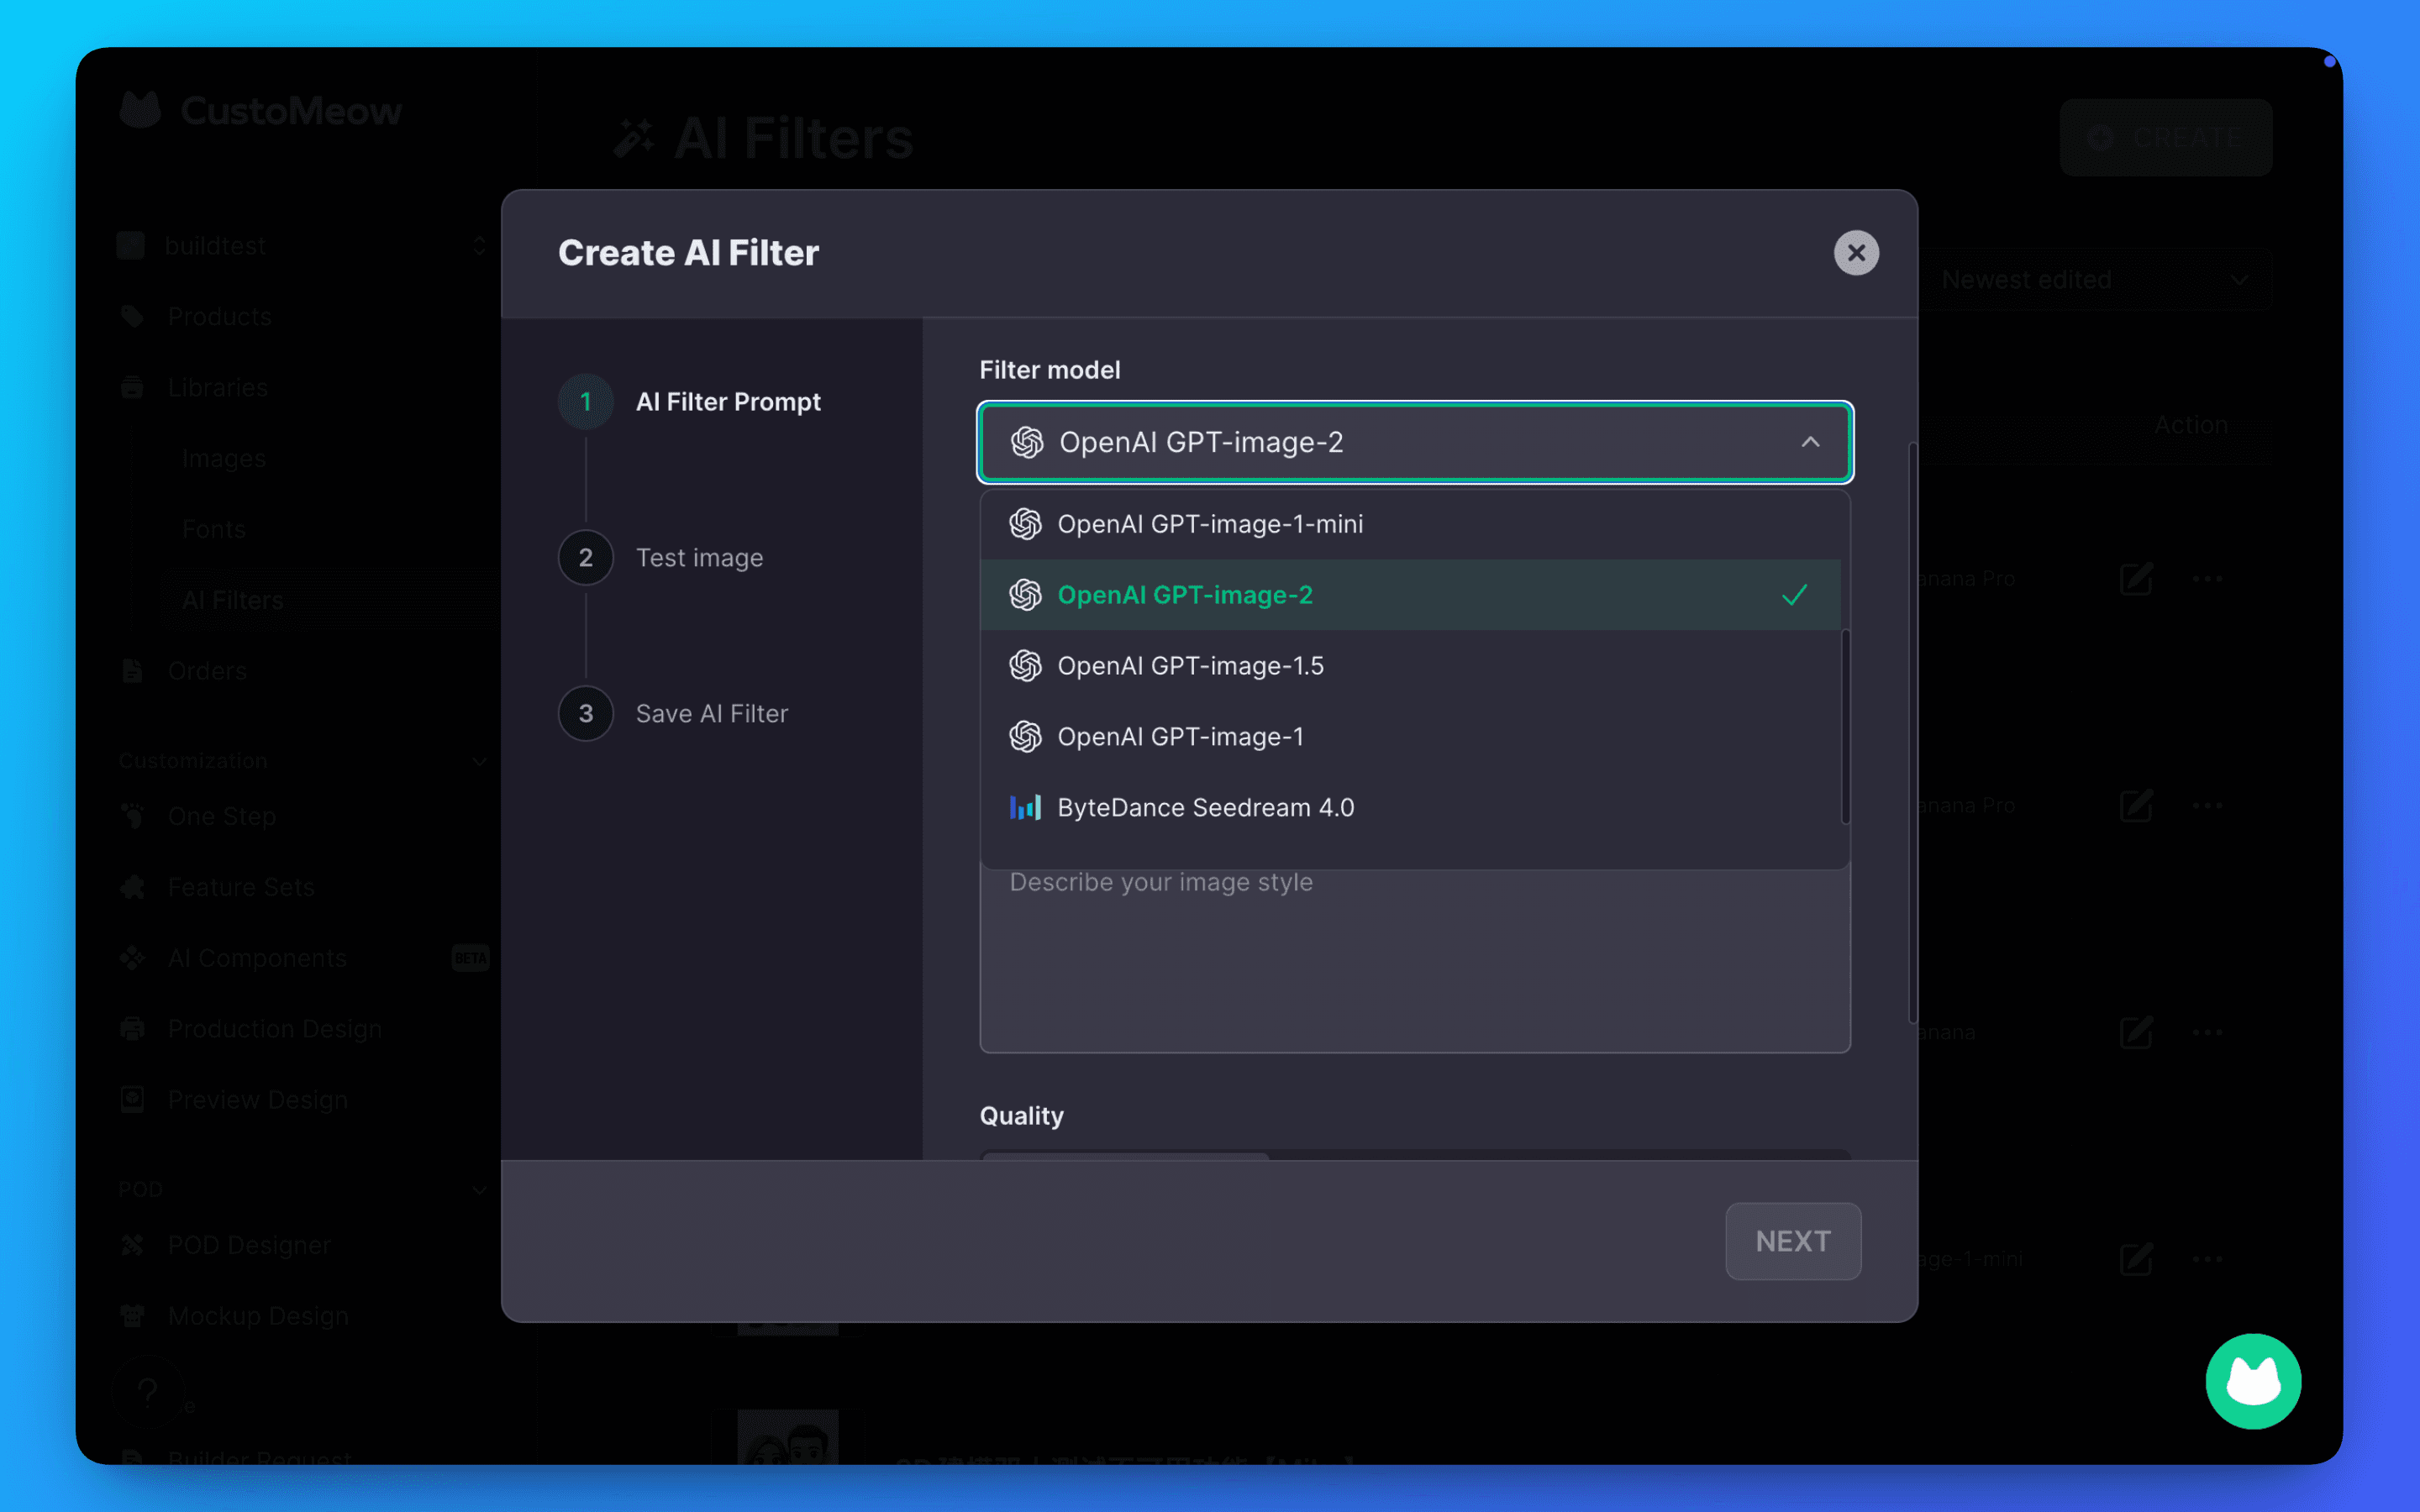
Task: Click the AI Components icon
Action: pyautogui.click(x=132, y=958)
